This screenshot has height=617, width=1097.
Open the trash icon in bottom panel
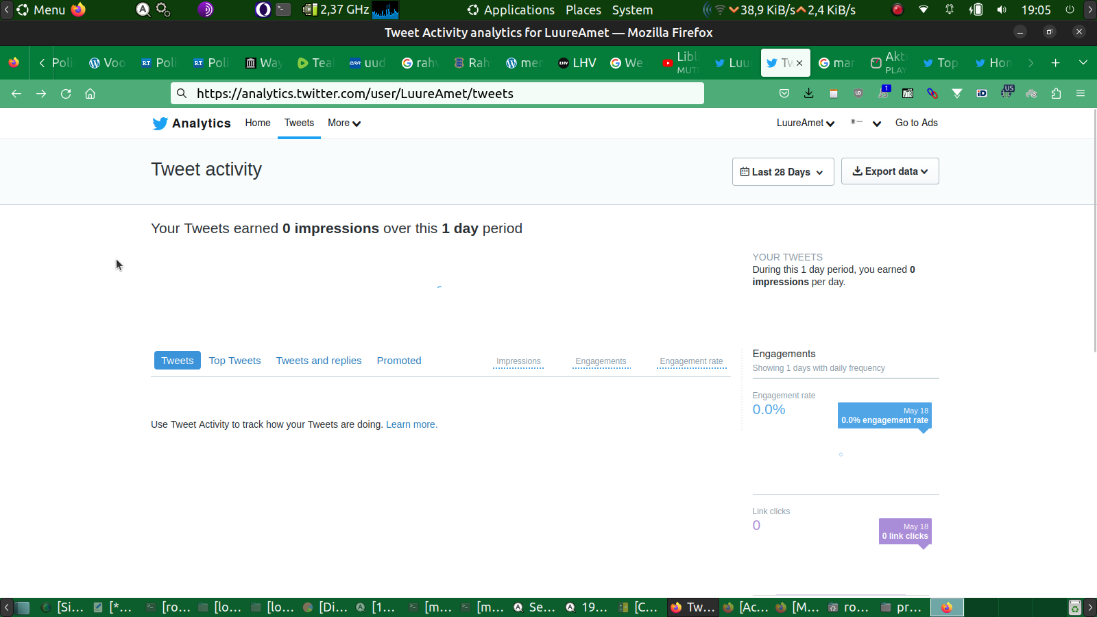coord(1075,607)
